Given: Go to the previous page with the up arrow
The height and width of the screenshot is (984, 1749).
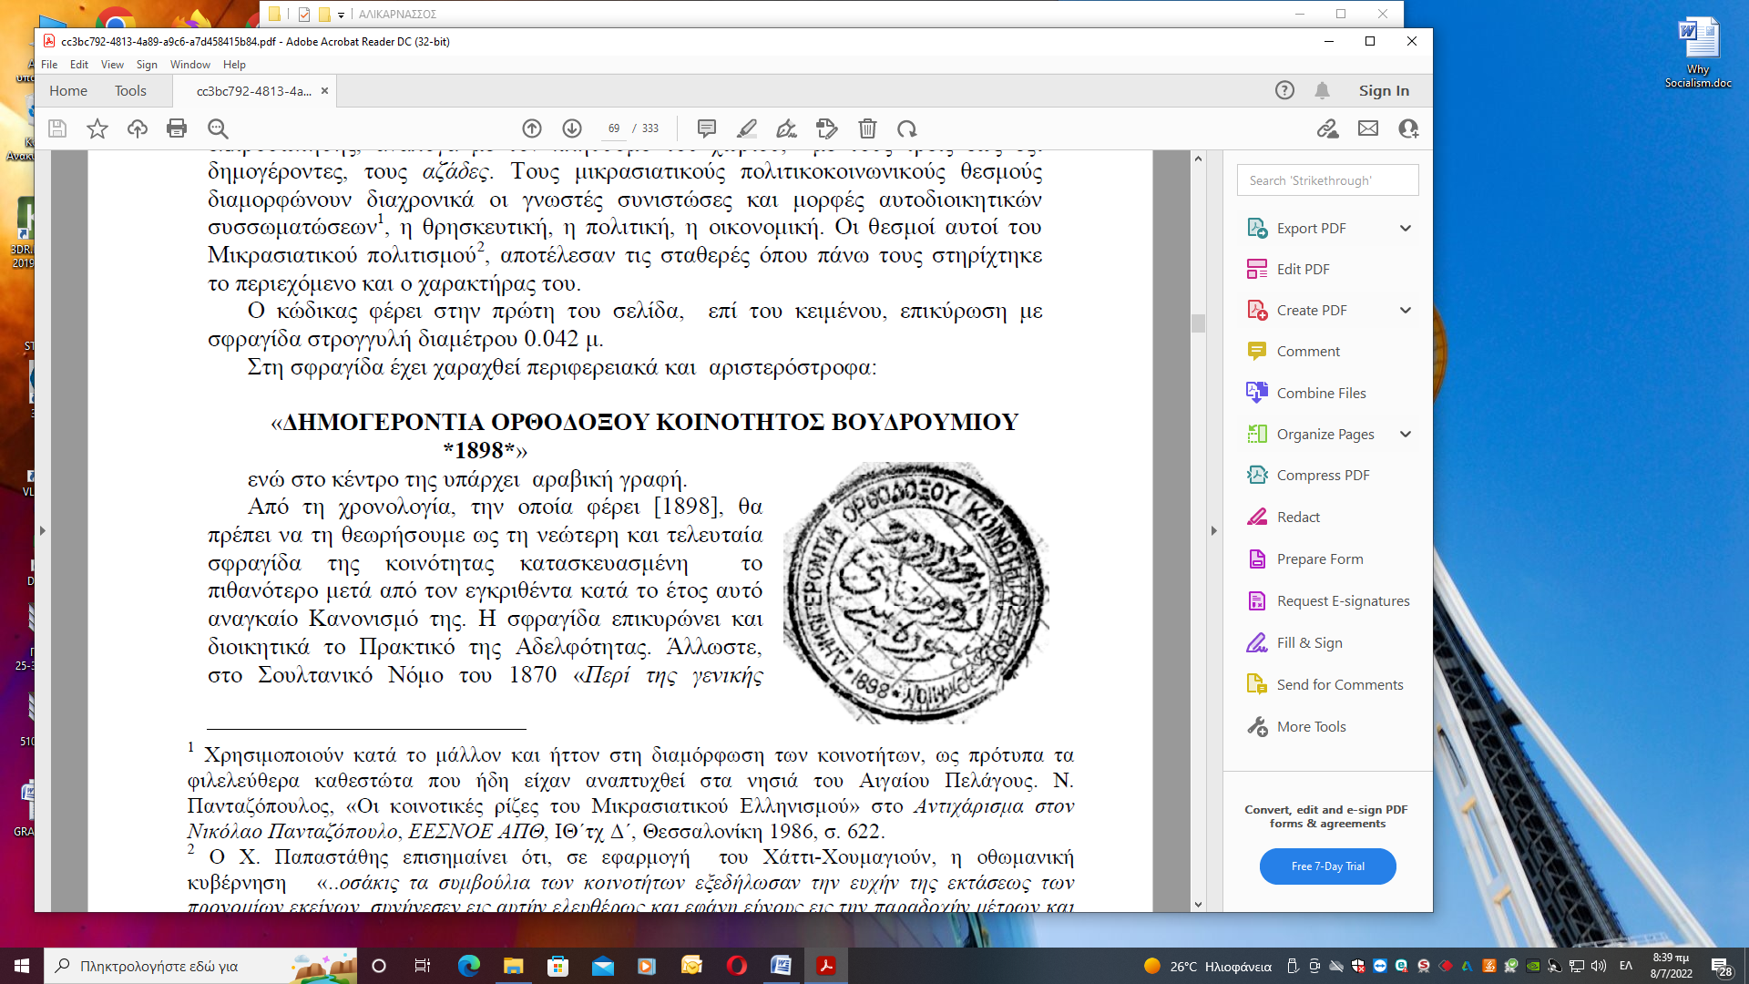Looking at the screenshot, I should (532, 128).
